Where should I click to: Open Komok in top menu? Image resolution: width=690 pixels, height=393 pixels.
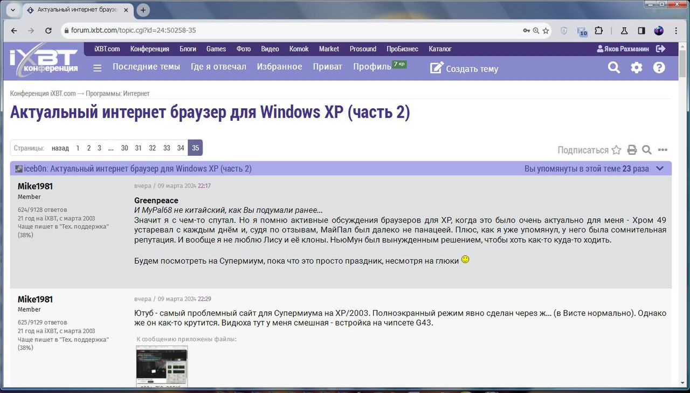[x=299, y=49]
